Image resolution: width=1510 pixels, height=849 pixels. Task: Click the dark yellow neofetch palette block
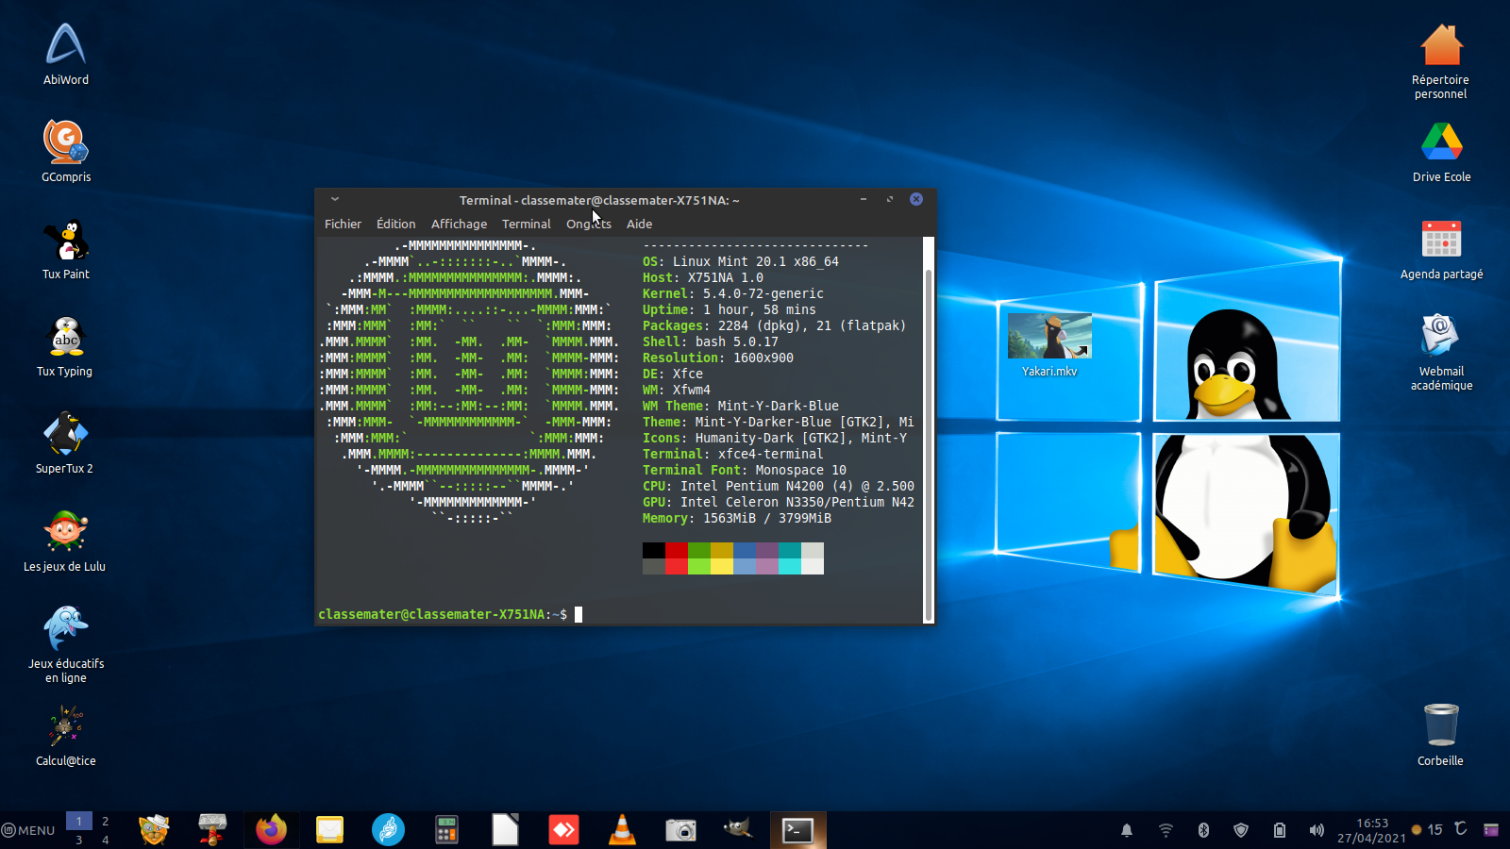(722, 550)
